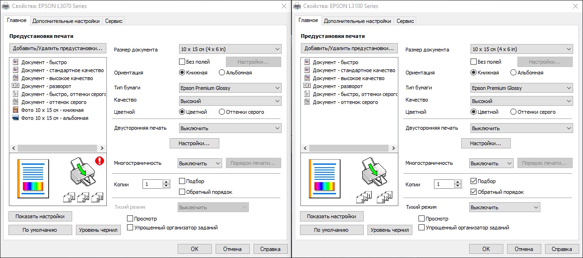Switch to 'Дополнительные настройки' tab in L3100 window

point(358,21)
